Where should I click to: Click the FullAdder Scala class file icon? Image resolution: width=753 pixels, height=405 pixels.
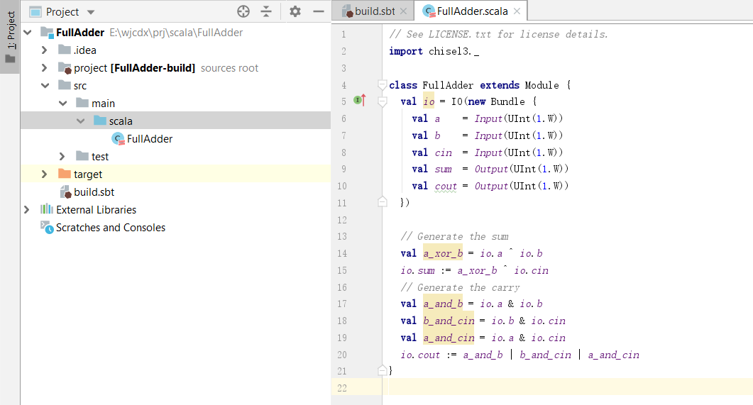(x=118, y=139)
